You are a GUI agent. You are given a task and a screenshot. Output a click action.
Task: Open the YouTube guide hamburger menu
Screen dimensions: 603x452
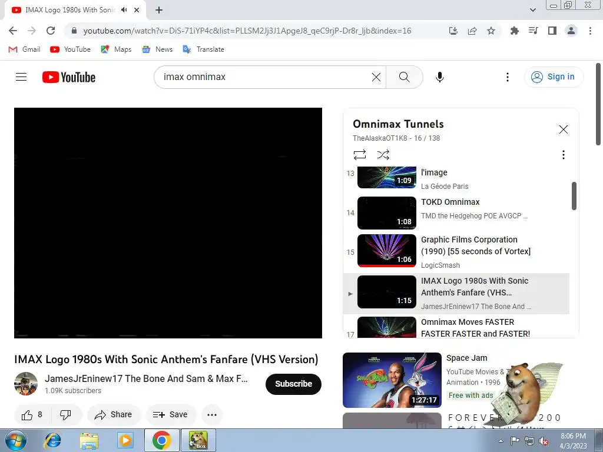(x=21, y=77)
